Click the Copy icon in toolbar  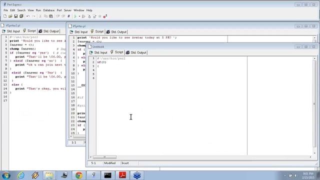(x=45, y=16)
